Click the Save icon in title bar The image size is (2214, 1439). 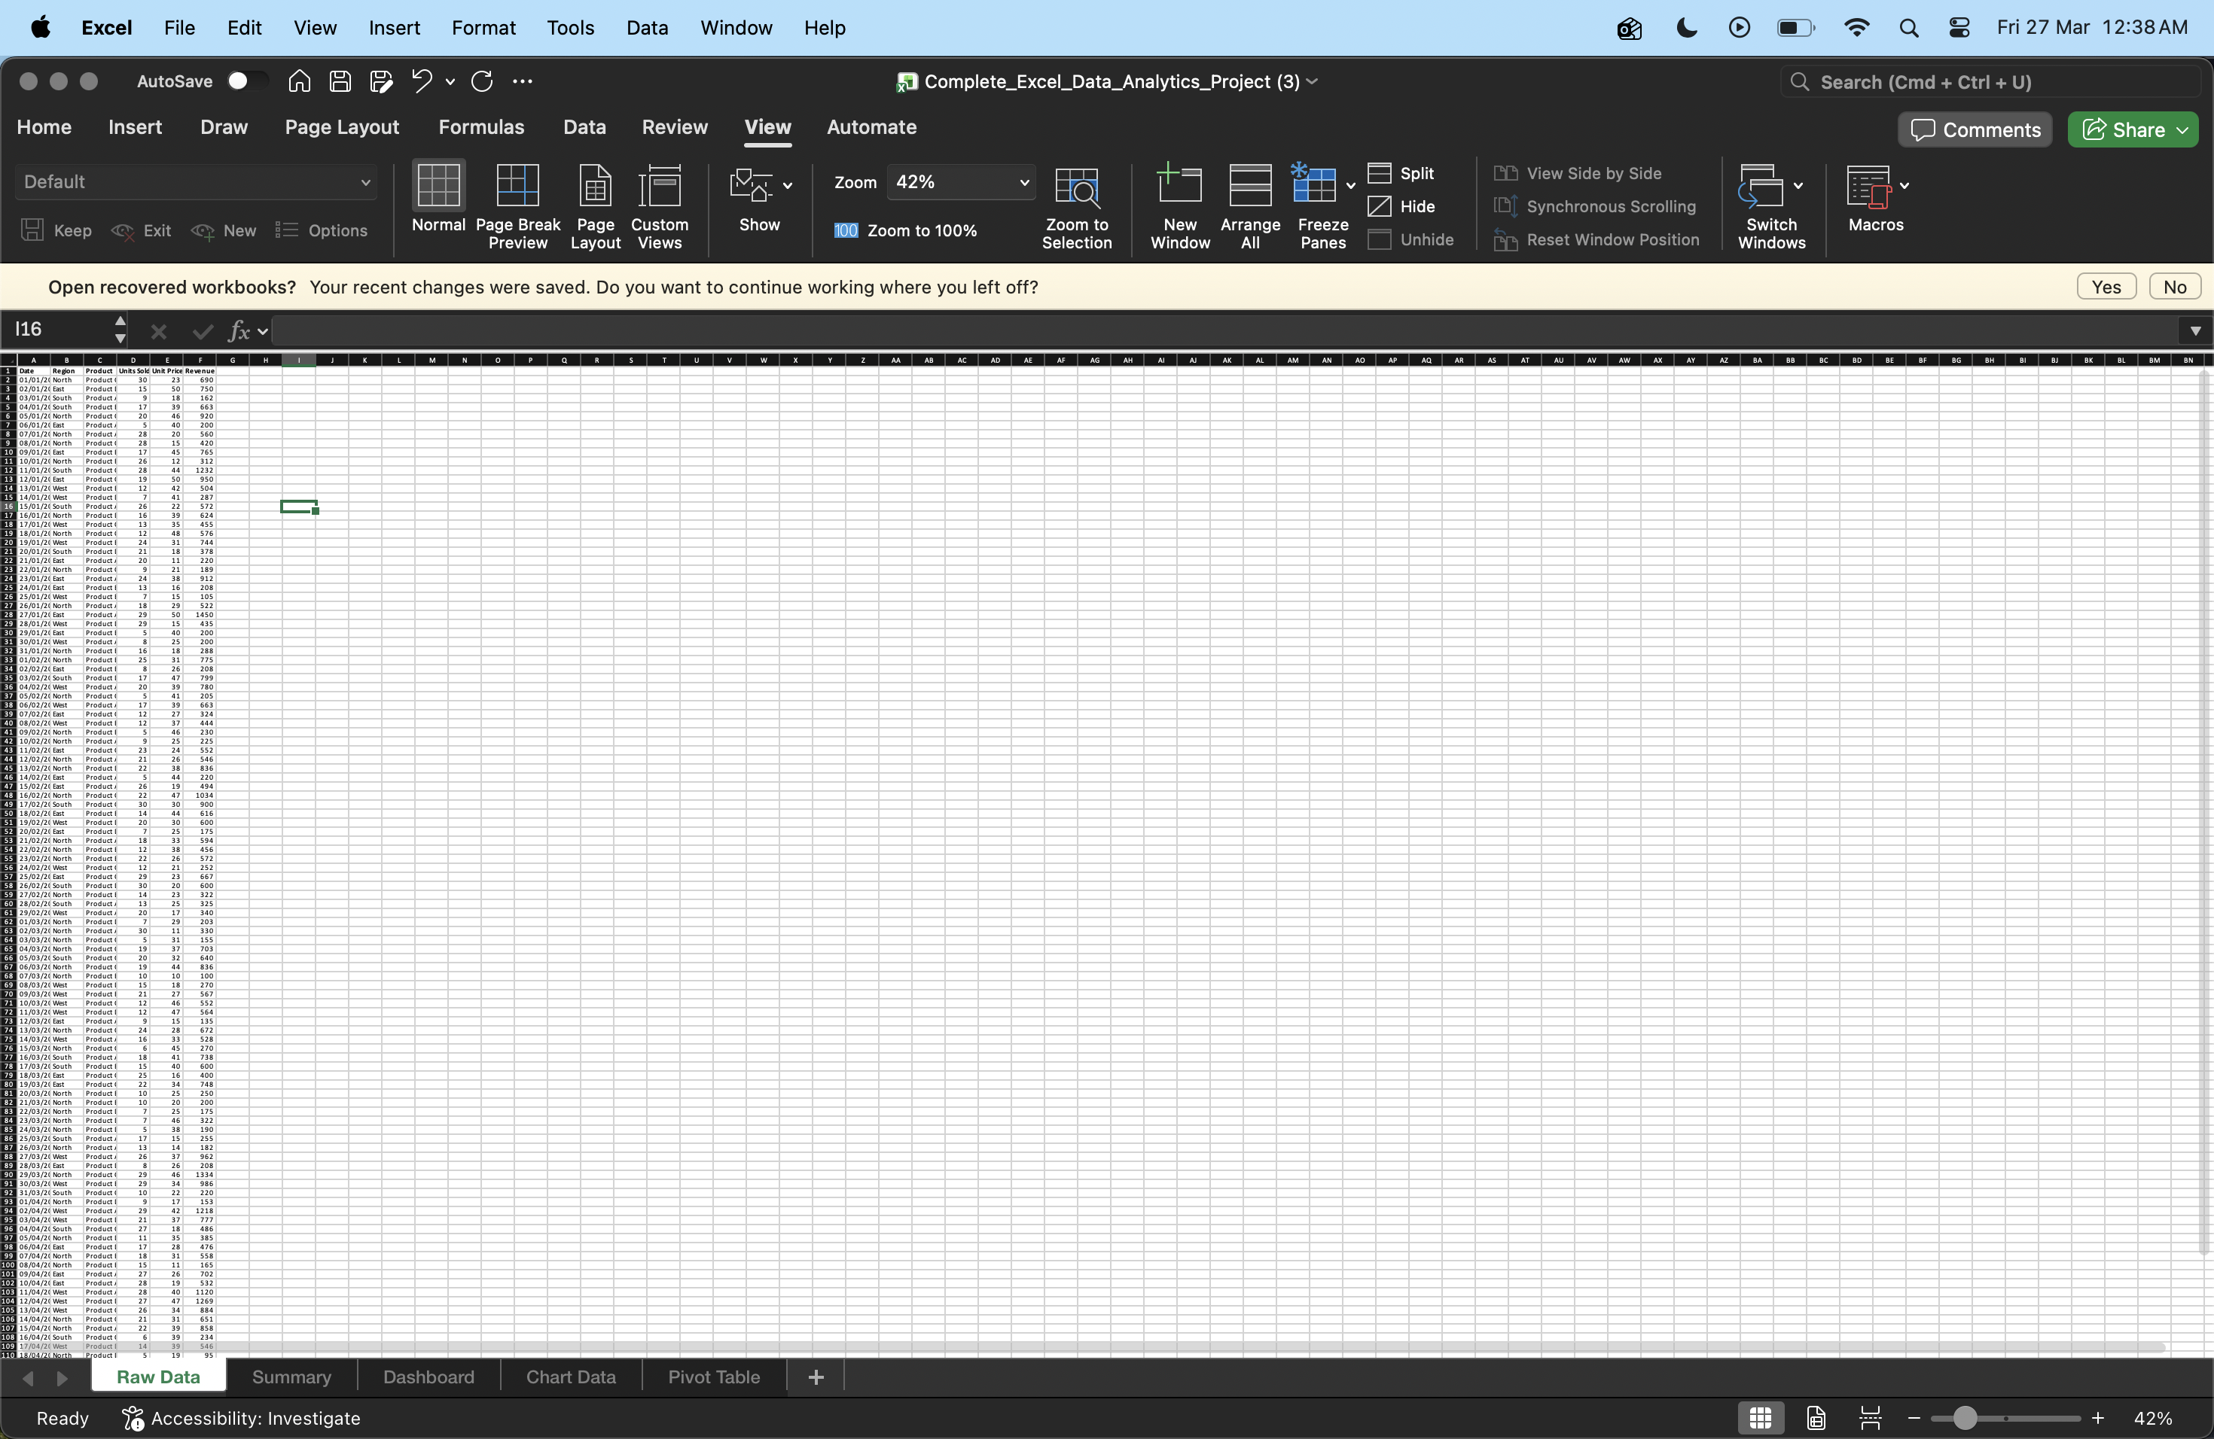tap(340, 82)
